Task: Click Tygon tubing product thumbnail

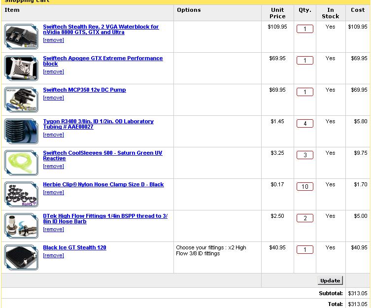Action: coord(21,131)
